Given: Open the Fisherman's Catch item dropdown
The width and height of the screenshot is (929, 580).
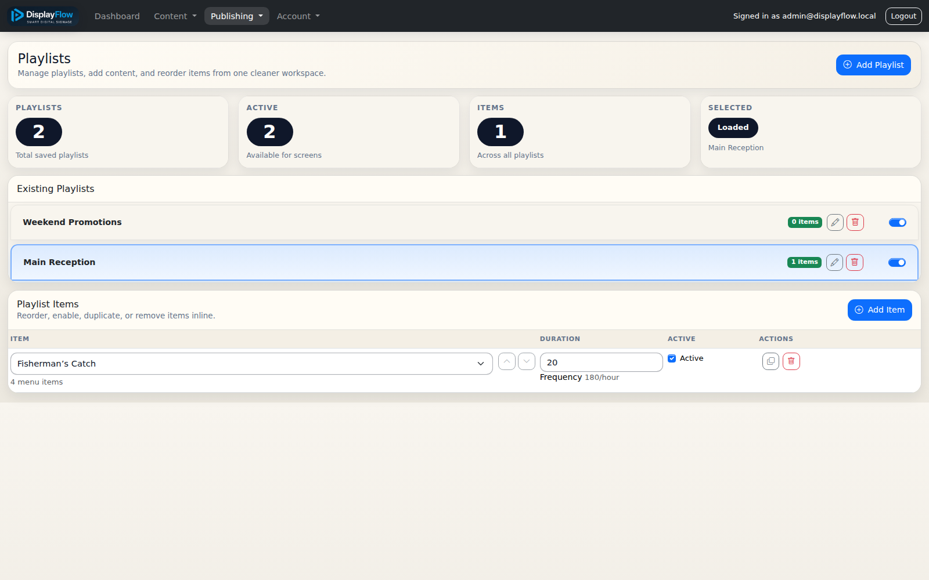Looking at the screenshot, I should [x=251, y=364].
